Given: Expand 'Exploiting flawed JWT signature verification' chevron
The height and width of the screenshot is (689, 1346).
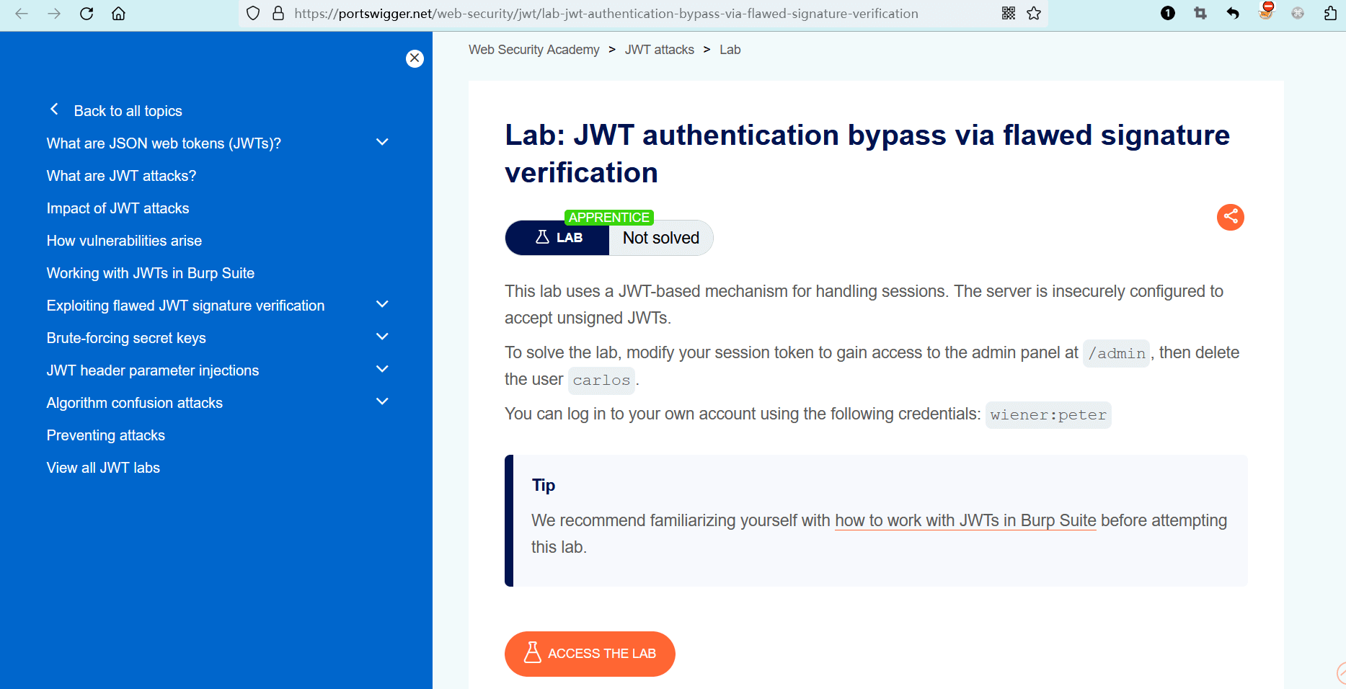Looking at the screenshot, I should (x=383, y=304).
